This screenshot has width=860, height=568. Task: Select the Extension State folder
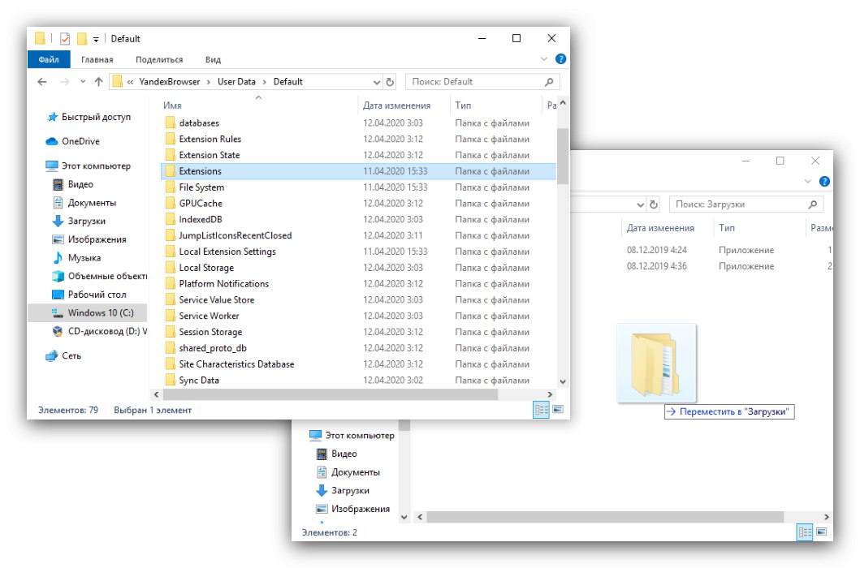tap(209, 155)
